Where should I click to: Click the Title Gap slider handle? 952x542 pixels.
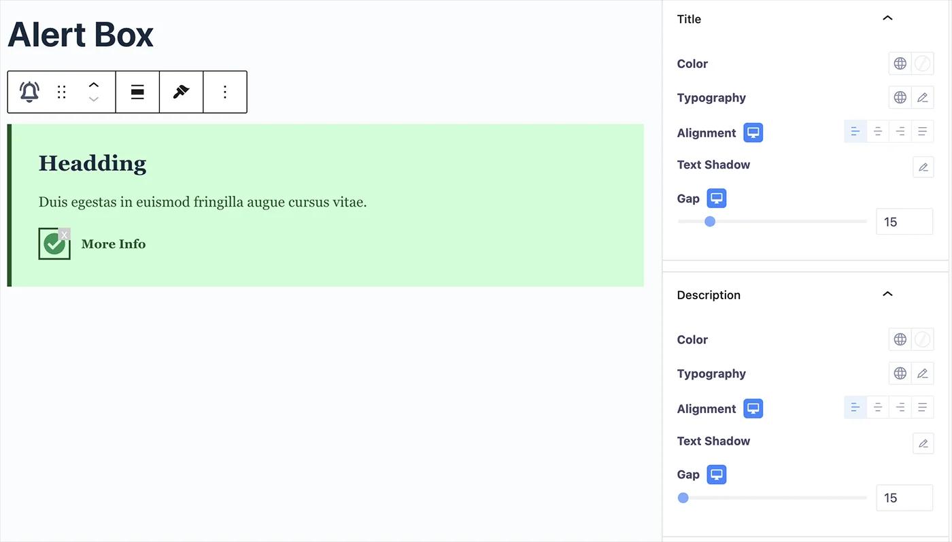[x=710, y=221]
